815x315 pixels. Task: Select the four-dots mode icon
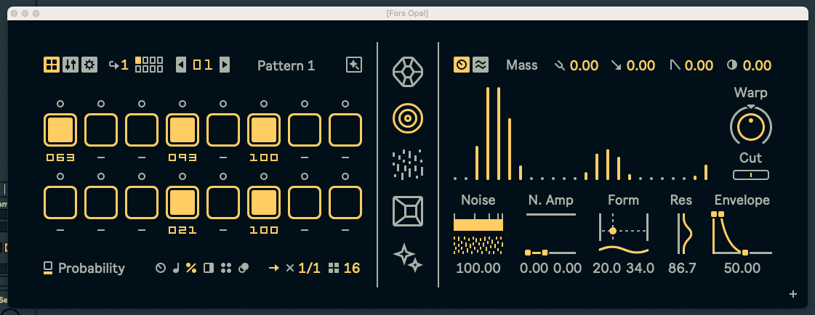(x=225, y=269)
